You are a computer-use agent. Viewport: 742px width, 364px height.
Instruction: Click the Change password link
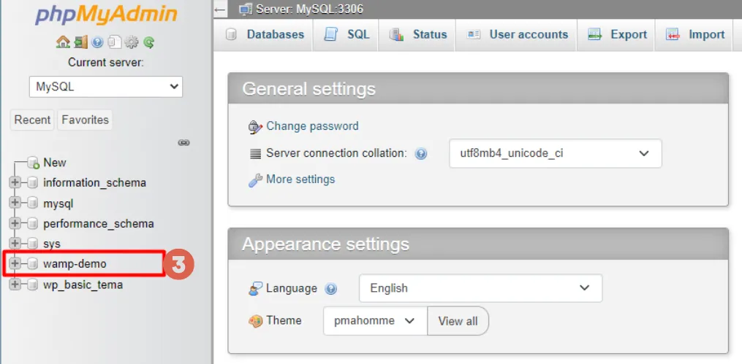(x=312, y=126)
